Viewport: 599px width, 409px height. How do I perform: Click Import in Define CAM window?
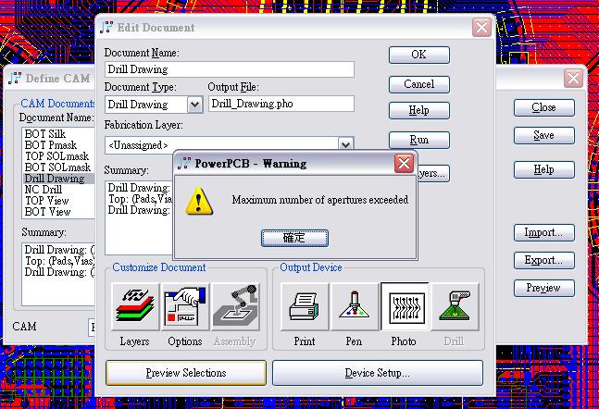coord(544,232)
